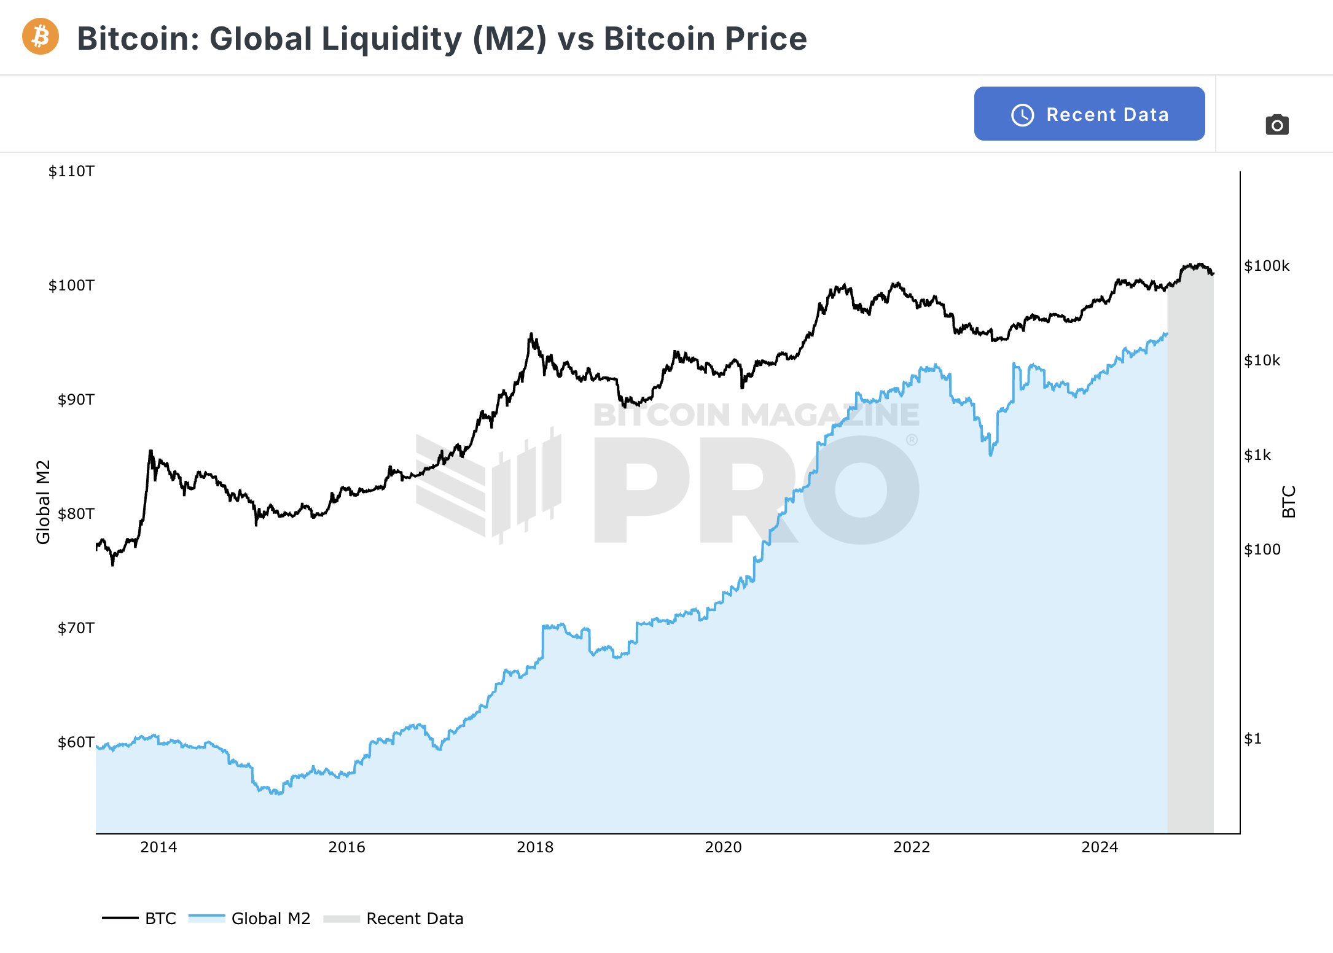Click the blue Global M2 legend swatch

click(x=206, y=918)
